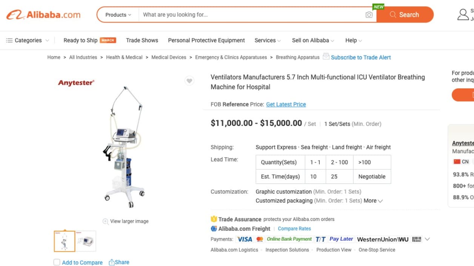474x266 pixels.
Task: Click the Subscribe to Trade Alert envelope icon
Action: (326, 56)
